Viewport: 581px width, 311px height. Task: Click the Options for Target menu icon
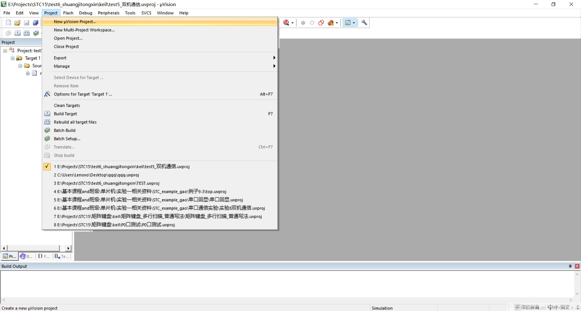point(47,94)
